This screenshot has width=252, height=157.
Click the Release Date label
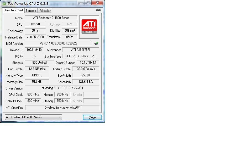click(x=14, y=37)
